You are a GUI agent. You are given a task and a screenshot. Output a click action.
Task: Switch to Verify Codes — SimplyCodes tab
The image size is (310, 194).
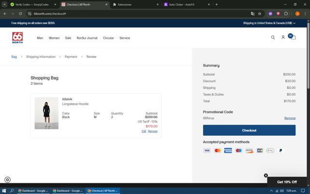(31, 4)
